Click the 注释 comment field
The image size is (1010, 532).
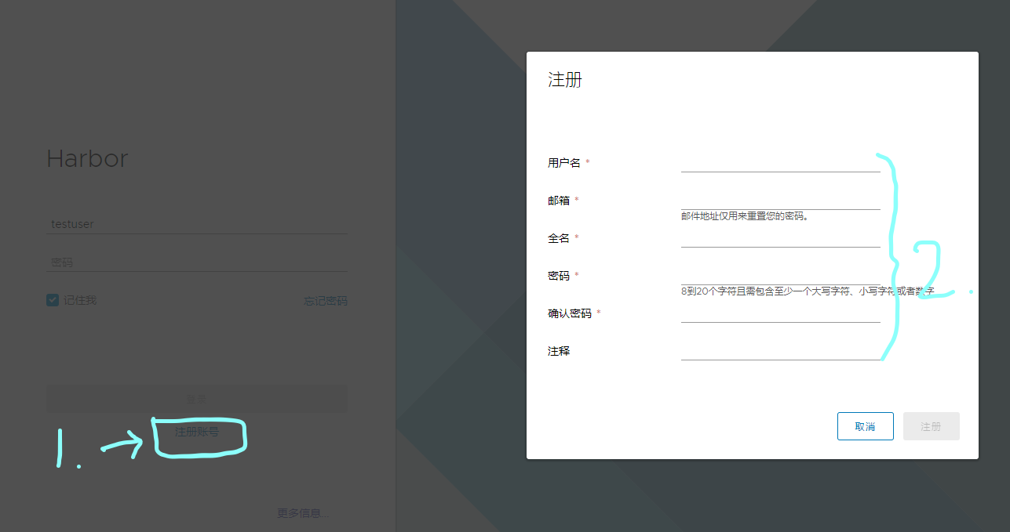pyautogui.click(x=781, y=351)
